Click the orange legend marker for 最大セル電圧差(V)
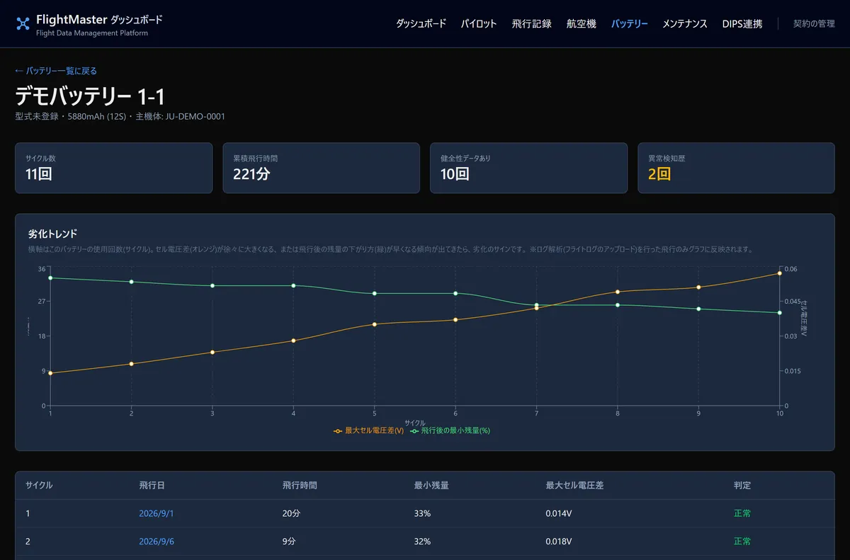The image size is (850, 560). click(338, 430)
